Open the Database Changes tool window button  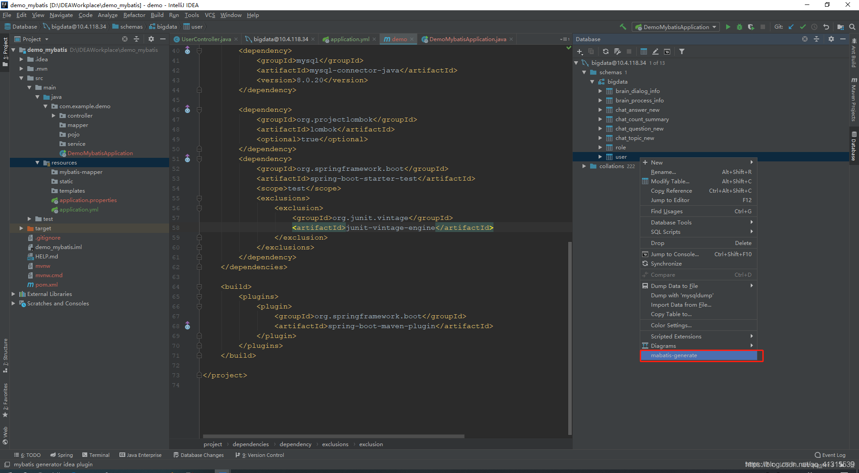point(199,455)
